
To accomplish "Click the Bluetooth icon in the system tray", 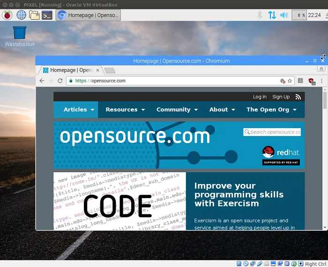I will coord(260,15).
